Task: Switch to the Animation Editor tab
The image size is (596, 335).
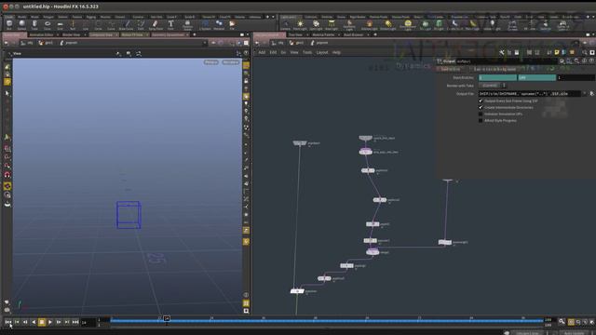Action: tap(41, 34)
